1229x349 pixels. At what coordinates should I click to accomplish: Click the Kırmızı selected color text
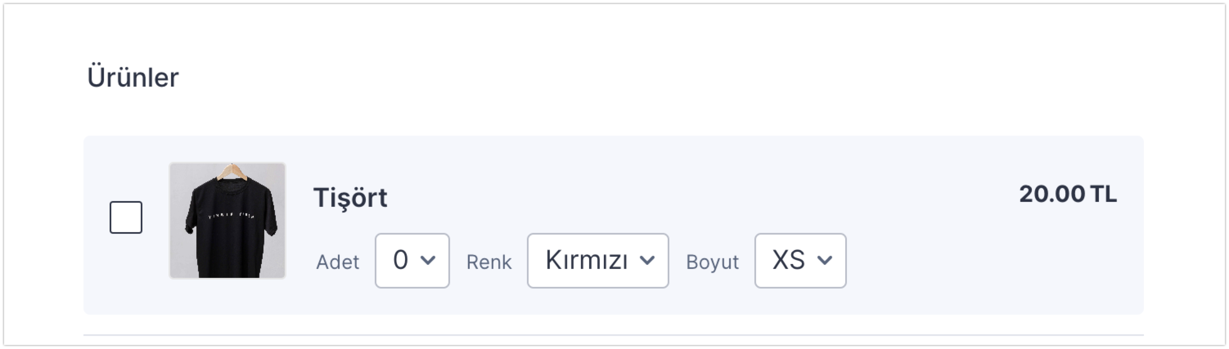point(586,260)
